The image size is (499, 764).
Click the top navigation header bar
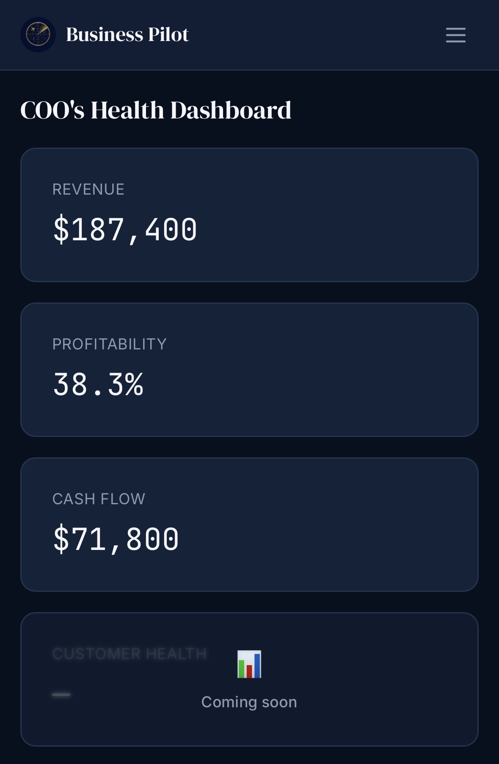click(x=249, y=35)
